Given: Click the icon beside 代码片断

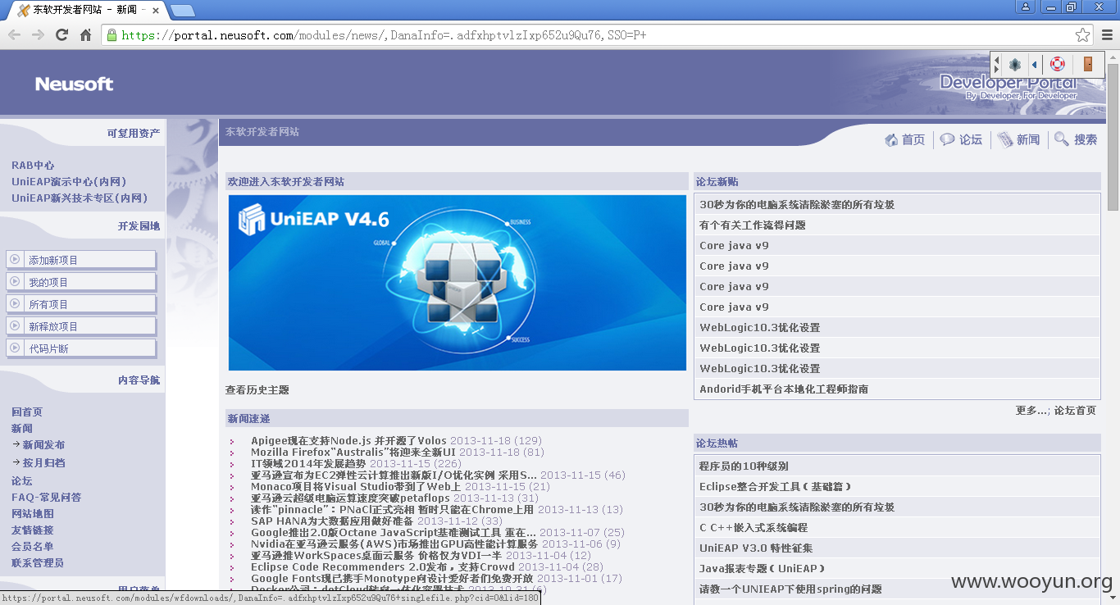Looking at the screenshot, I should coord(15,348).
